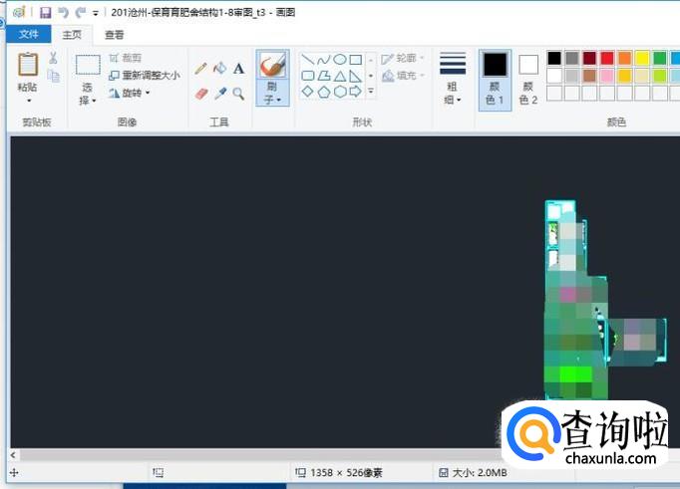Image resolution: width=680 pixels, height=489 pixels.
Task: Select the Pencil tool
Action: point(200,68)
